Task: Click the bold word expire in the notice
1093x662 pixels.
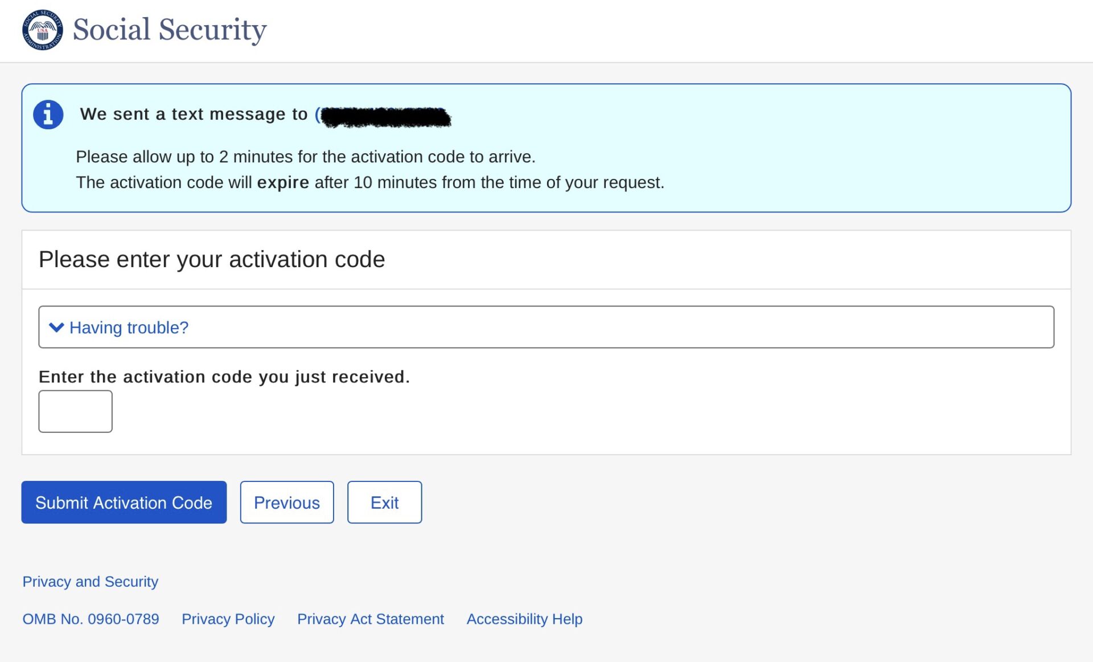Action: pos(283,183)
